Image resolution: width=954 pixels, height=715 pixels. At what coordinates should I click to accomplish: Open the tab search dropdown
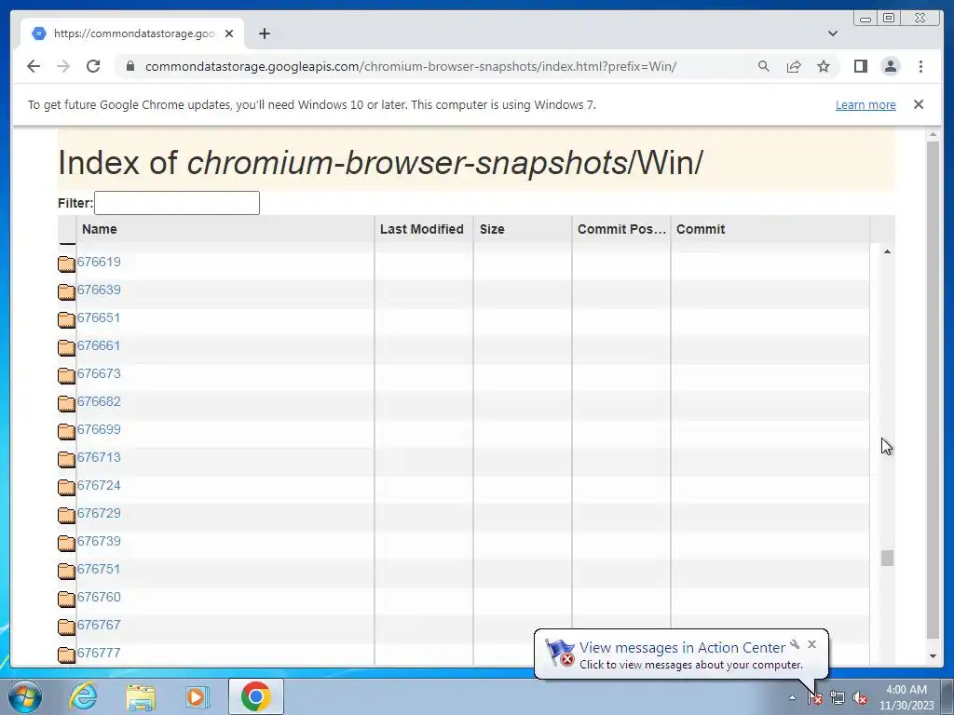(x=833, y=34)
